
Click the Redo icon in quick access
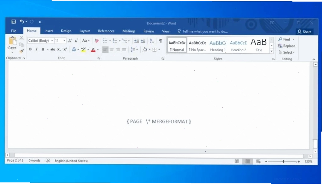[x=32, y=22]
